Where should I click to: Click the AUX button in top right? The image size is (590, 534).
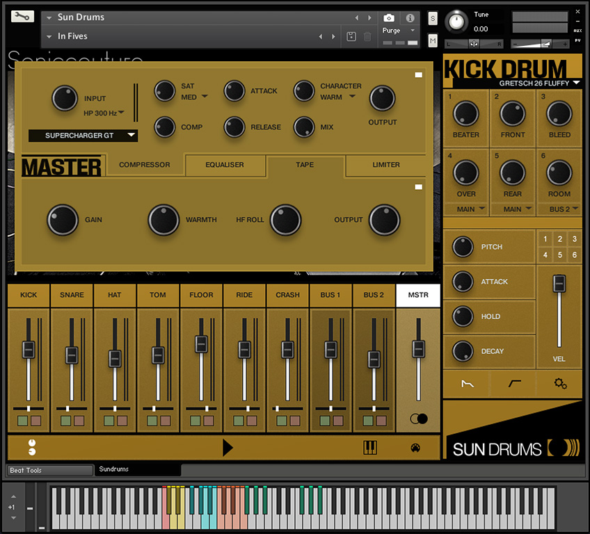click(577, 31)
